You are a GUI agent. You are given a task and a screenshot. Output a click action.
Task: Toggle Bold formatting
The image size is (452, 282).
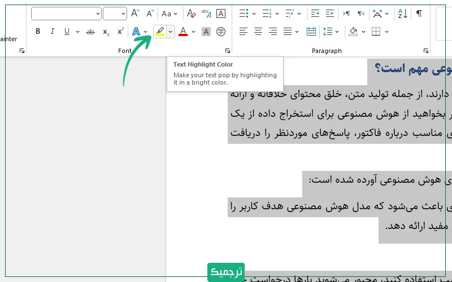pyautogui.click(x=38, y=32)
